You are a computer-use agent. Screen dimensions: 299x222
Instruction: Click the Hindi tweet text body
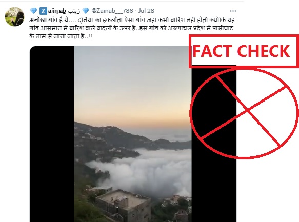coord(132,28)
